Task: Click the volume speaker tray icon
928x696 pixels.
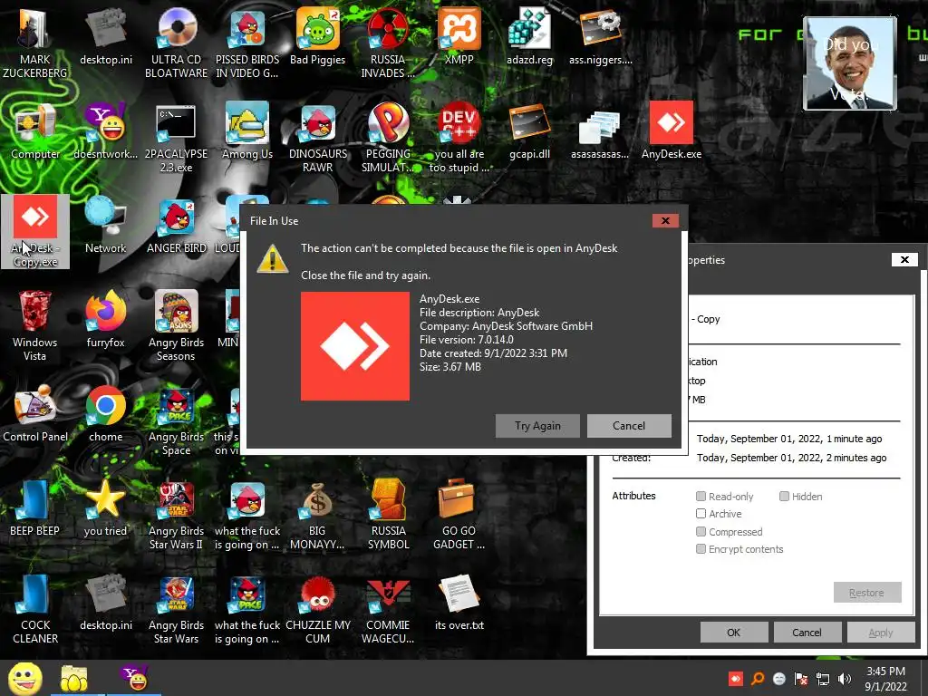Action: (x=845, y=679)
